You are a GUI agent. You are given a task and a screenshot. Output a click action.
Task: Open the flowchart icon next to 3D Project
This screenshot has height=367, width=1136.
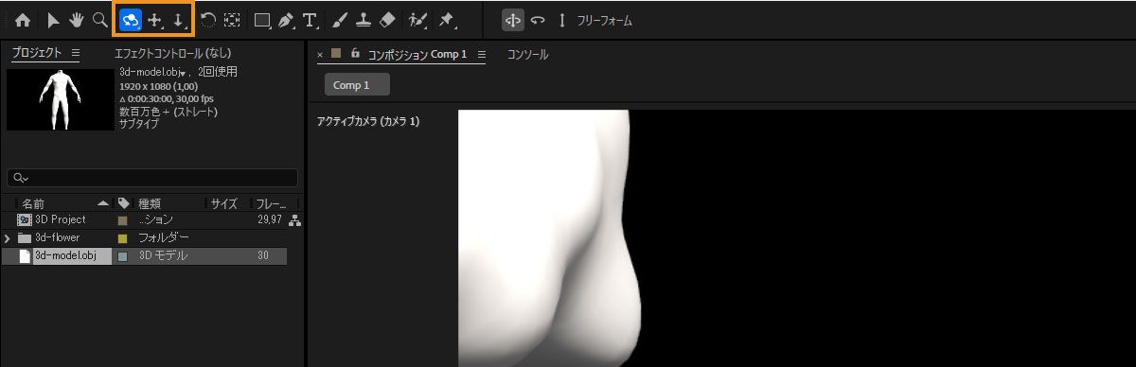coord(294,220)
